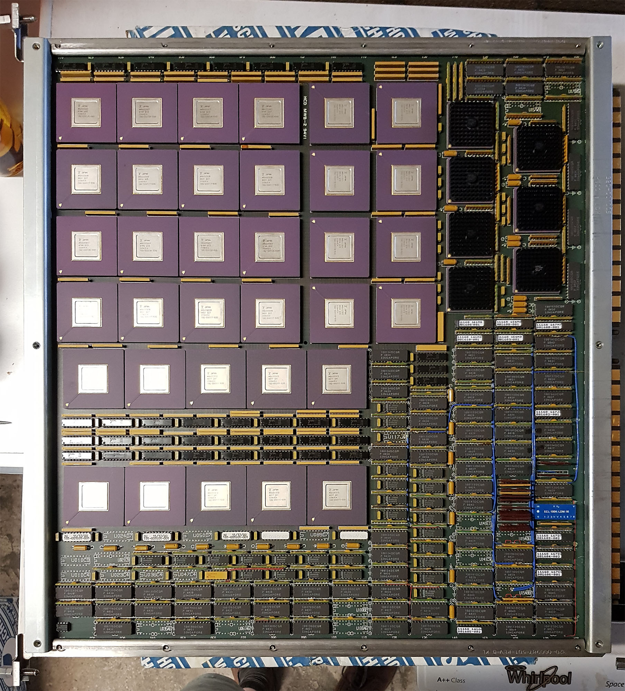Click the 11/17/88 dated white label at left
The image size is (625, 691).
click(x=77, y=536)
